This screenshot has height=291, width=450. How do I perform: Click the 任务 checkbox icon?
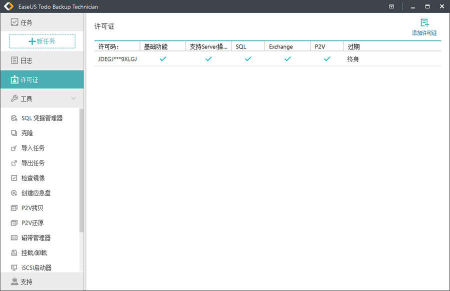point(14,22)
